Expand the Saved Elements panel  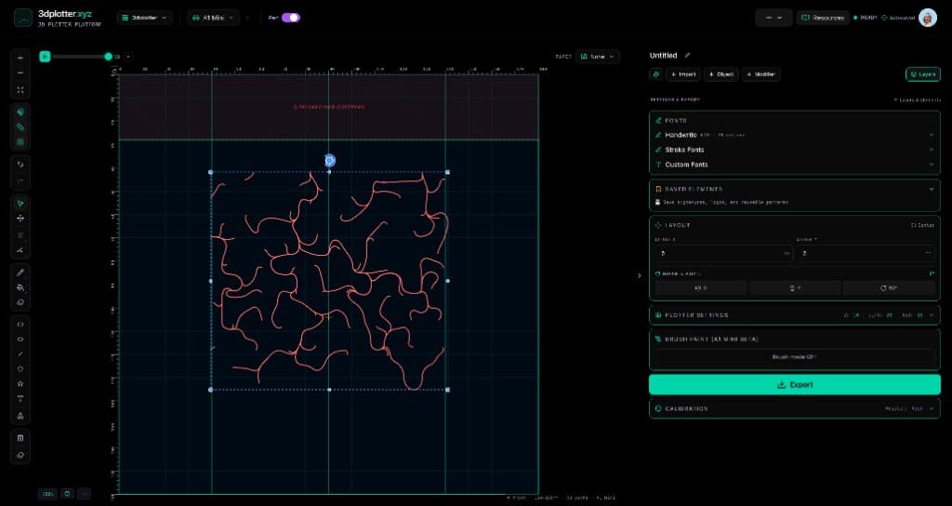point(794,189)
